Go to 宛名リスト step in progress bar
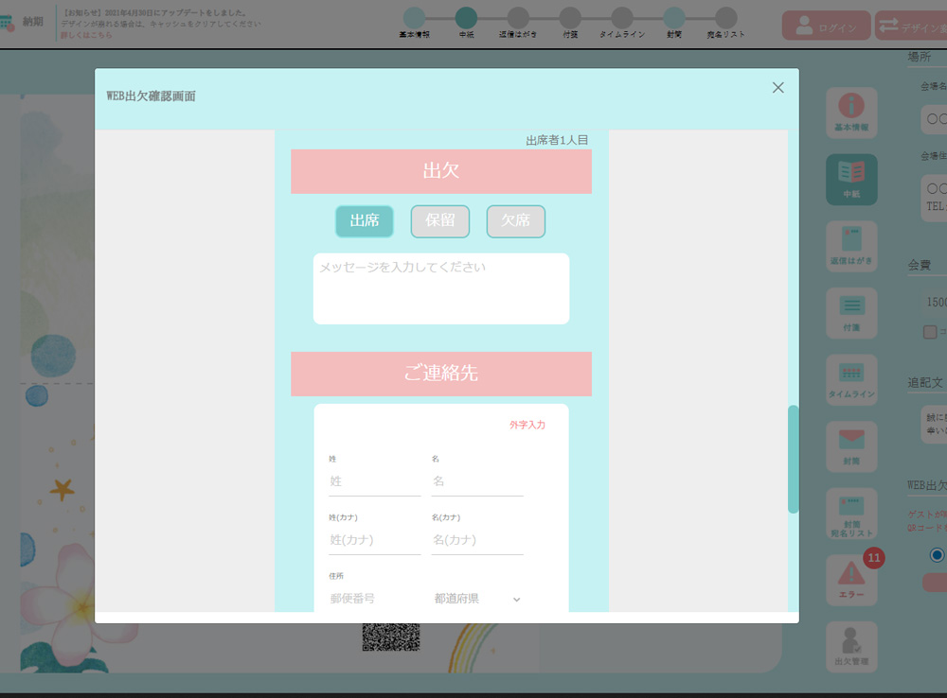Image resolution: width=947 pixels, height=698 pixels. pos(726,18)
